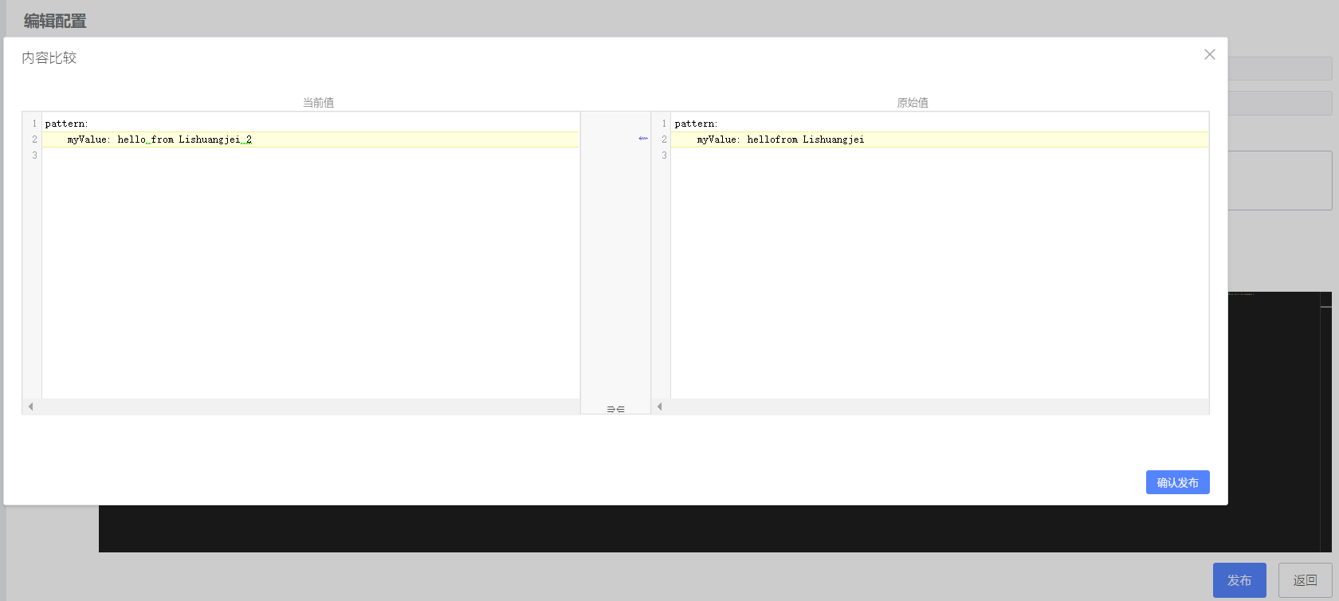Click the 'myValue: hellofrom Lishuangjei' line
Image resolution: width=1339 pixels, height=601 pixels.
[940, 139]
